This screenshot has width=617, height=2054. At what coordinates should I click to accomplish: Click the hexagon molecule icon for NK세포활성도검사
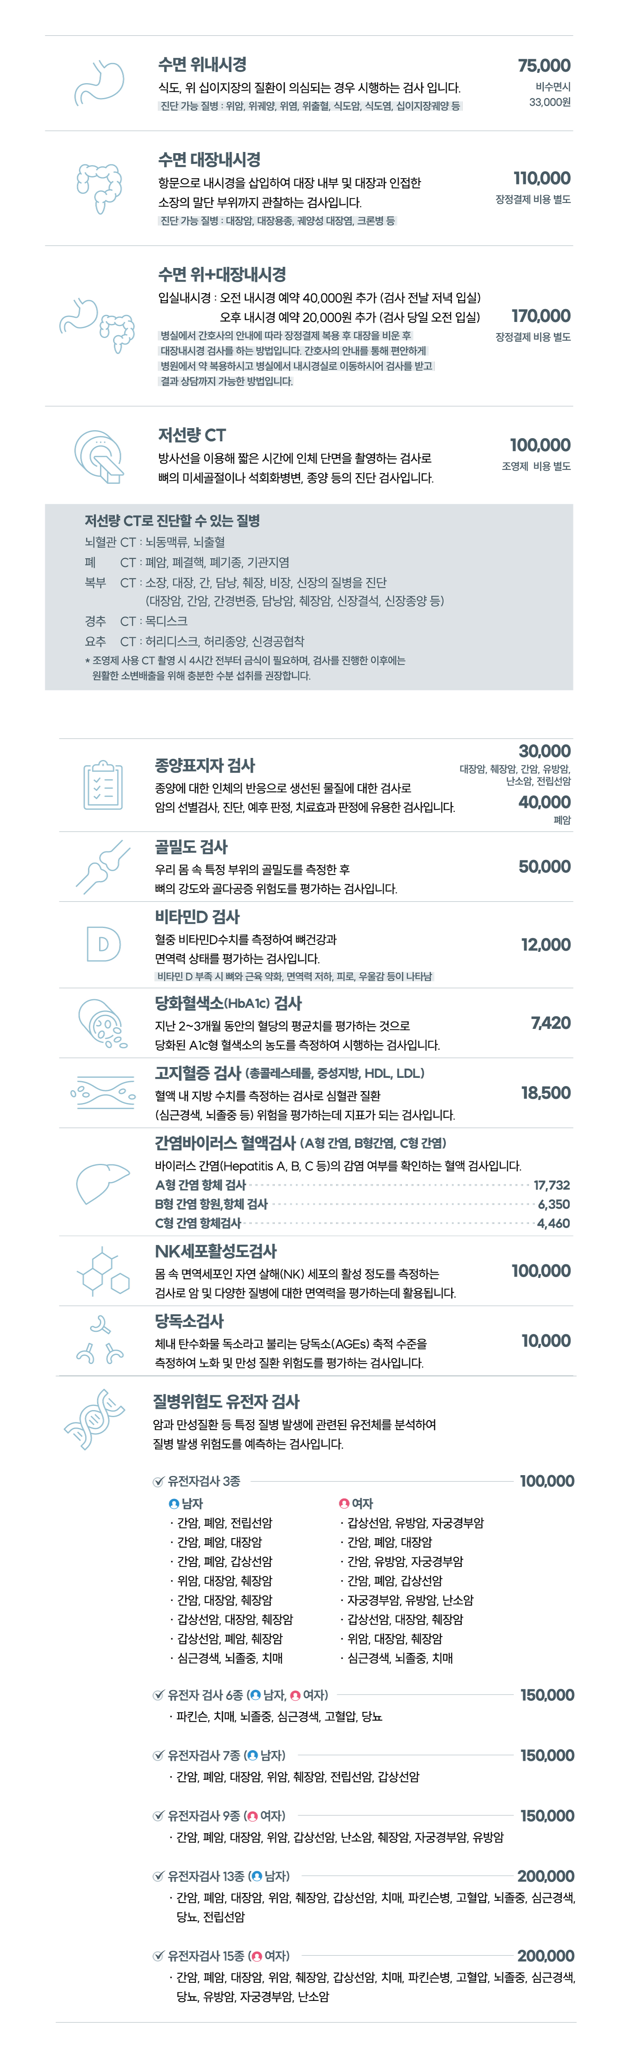(103, 1272)
